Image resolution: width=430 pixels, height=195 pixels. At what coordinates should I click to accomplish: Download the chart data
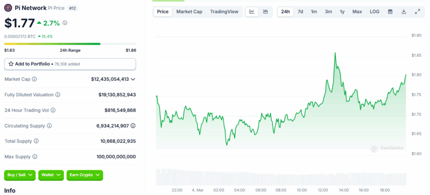coord(403,12)
